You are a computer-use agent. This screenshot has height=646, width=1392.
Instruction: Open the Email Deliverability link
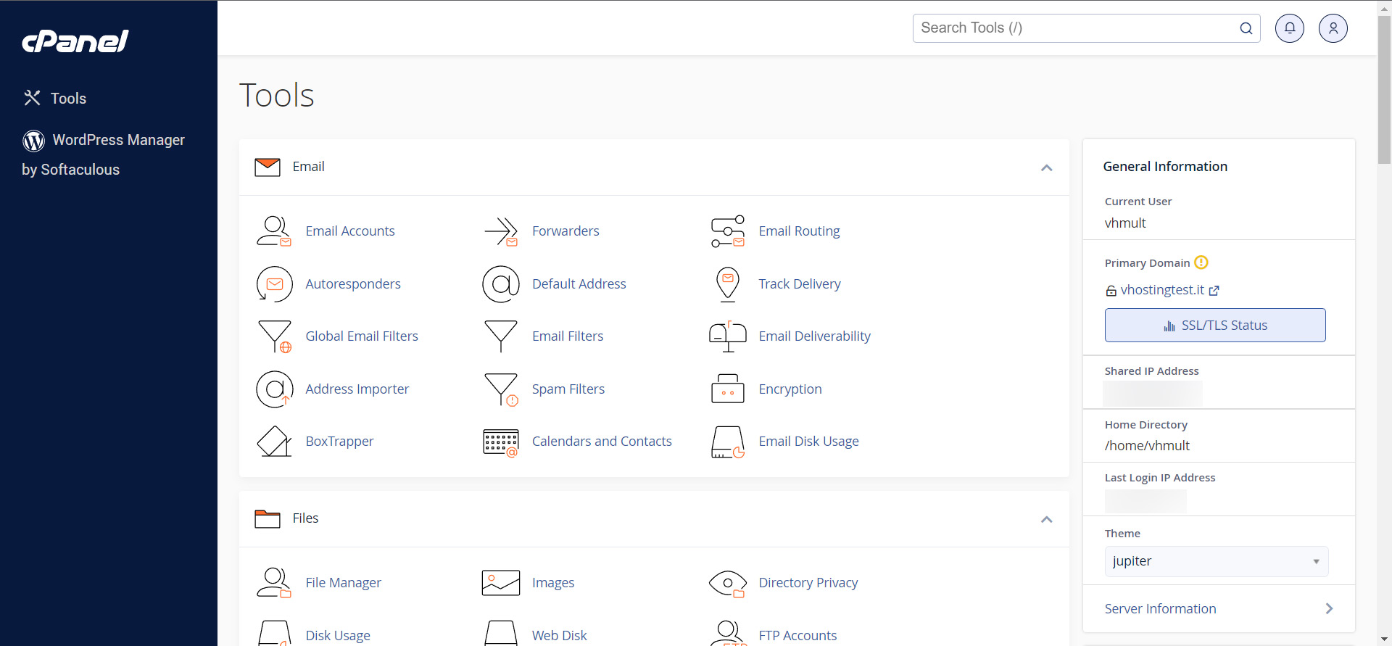click(814, 336)
